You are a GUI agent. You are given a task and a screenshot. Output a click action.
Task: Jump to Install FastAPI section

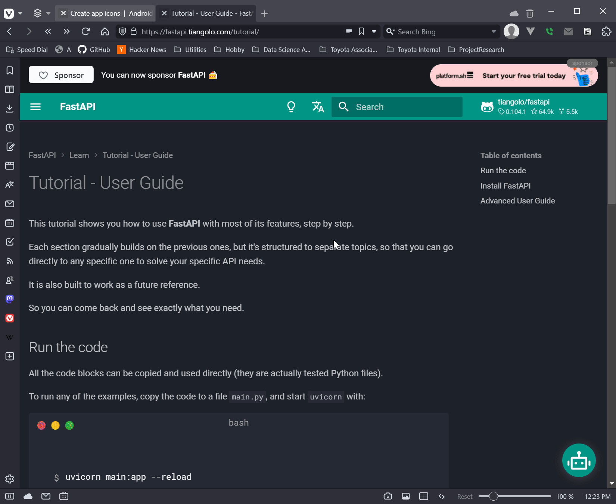point(505,186)
